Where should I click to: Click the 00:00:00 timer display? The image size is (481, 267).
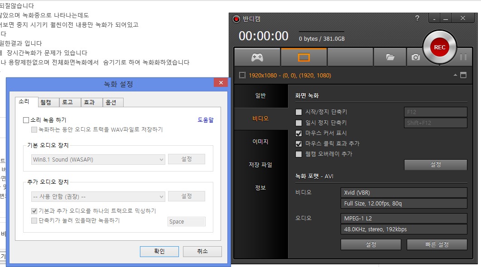click(264, 36)
